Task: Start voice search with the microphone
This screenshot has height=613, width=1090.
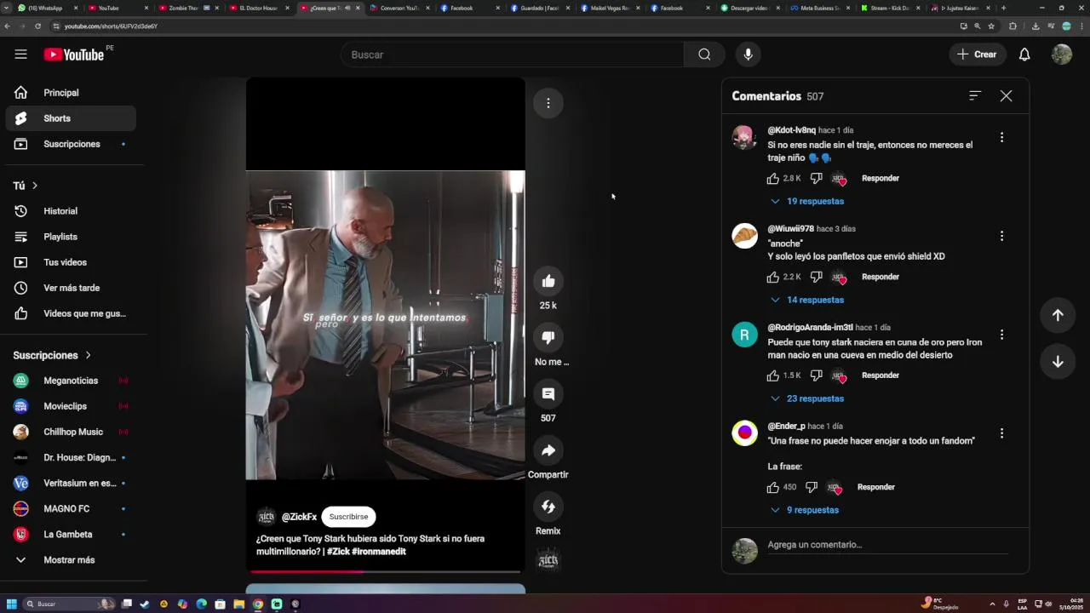Action: [748, 54]
